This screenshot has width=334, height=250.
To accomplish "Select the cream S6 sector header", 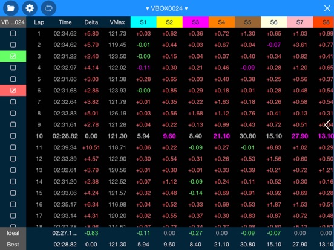I will [274, 22].
